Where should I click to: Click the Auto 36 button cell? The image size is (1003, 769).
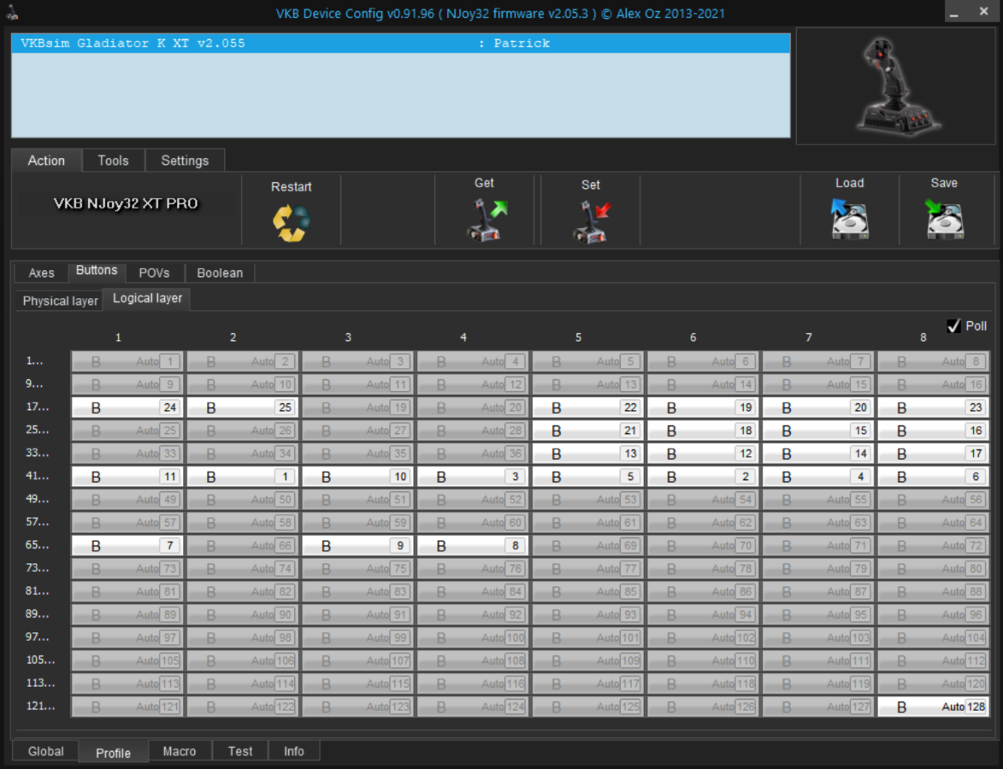473,454
